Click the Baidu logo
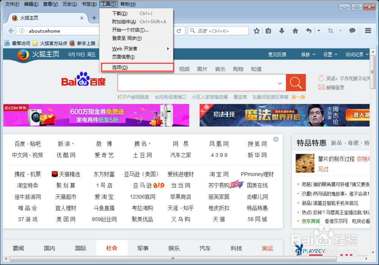The width and height of the screenshot is (379, 265). tap(83, 79)
